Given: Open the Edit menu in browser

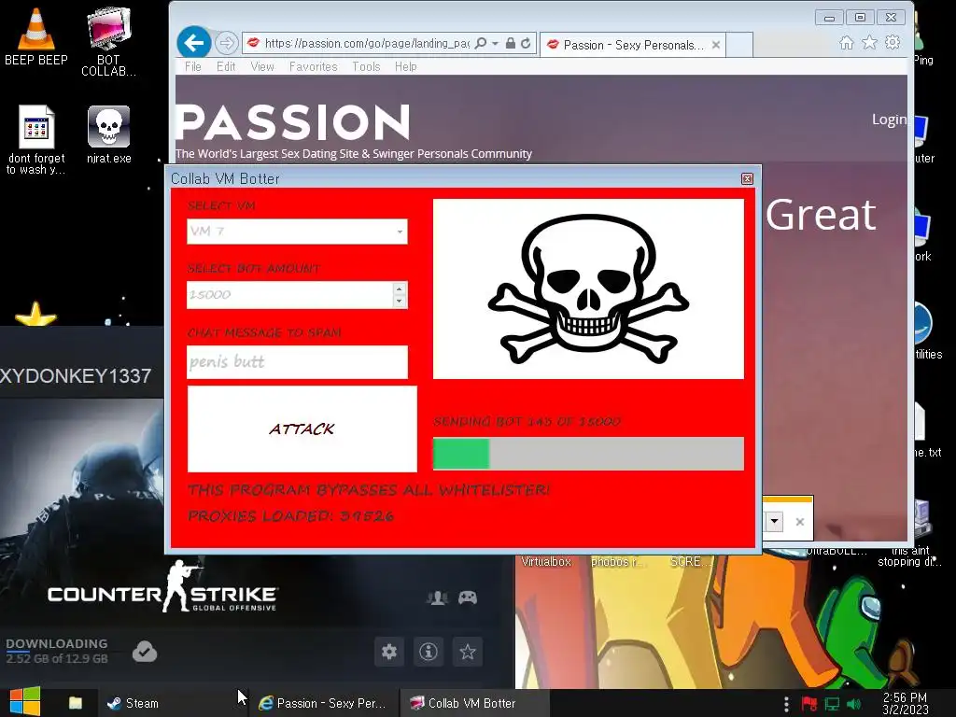Looking at the screenshot, I should 226,66.
